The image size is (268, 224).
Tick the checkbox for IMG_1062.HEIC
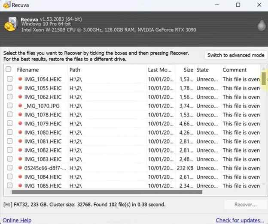click(x=10, y=97)
